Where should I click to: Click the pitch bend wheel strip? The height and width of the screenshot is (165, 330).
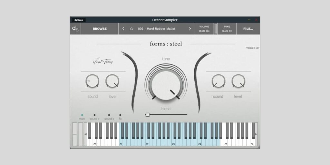coord(75,134)
